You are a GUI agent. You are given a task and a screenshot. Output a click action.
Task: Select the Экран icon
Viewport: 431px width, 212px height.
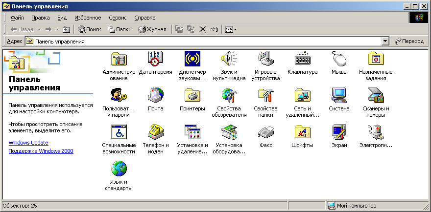[339, 132]
